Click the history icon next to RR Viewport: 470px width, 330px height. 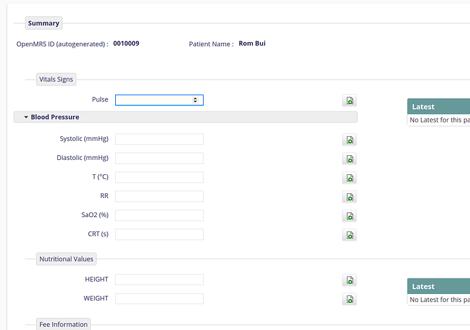[x=349, y=197]
